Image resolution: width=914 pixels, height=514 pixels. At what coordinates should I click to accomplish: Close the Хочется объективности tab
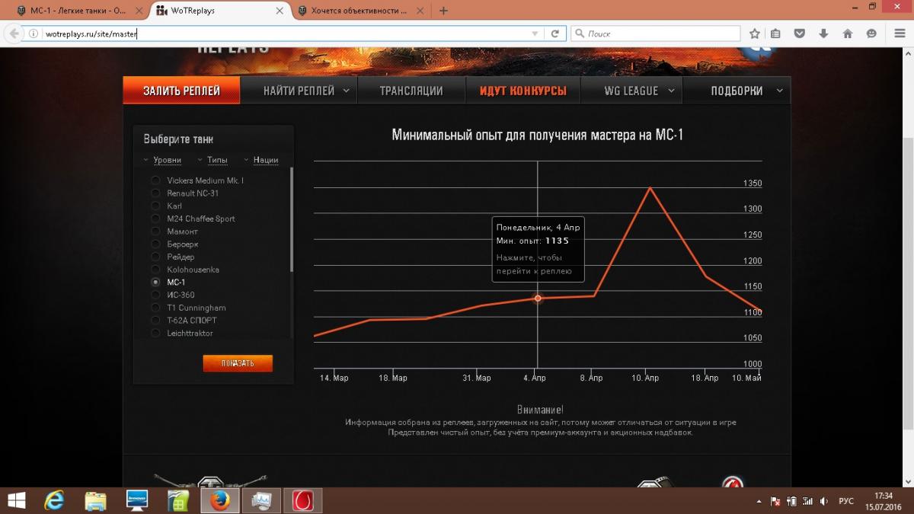click(x=421, y=11)
